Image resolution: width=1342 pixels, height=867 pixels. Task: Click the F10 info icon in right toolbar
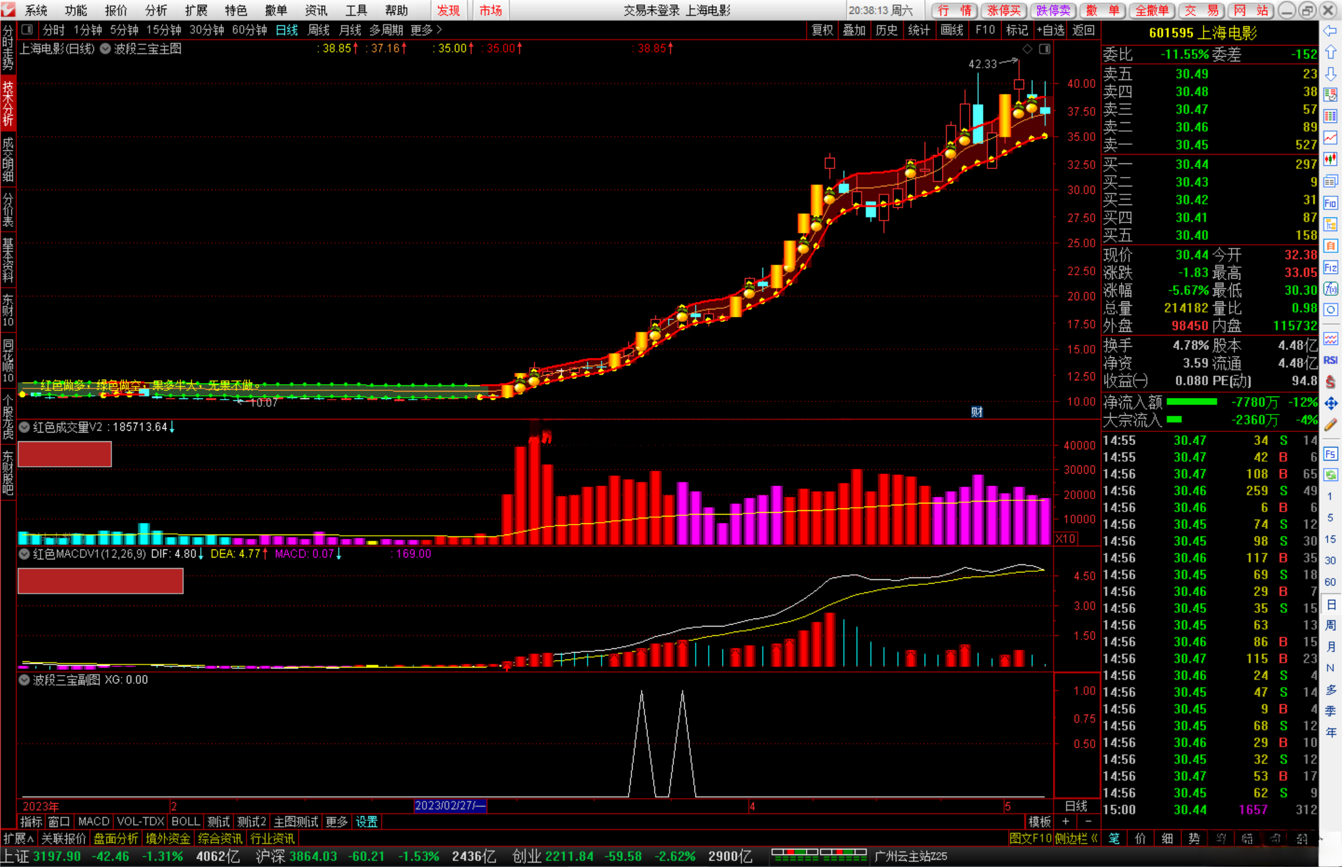(1330, 203)
